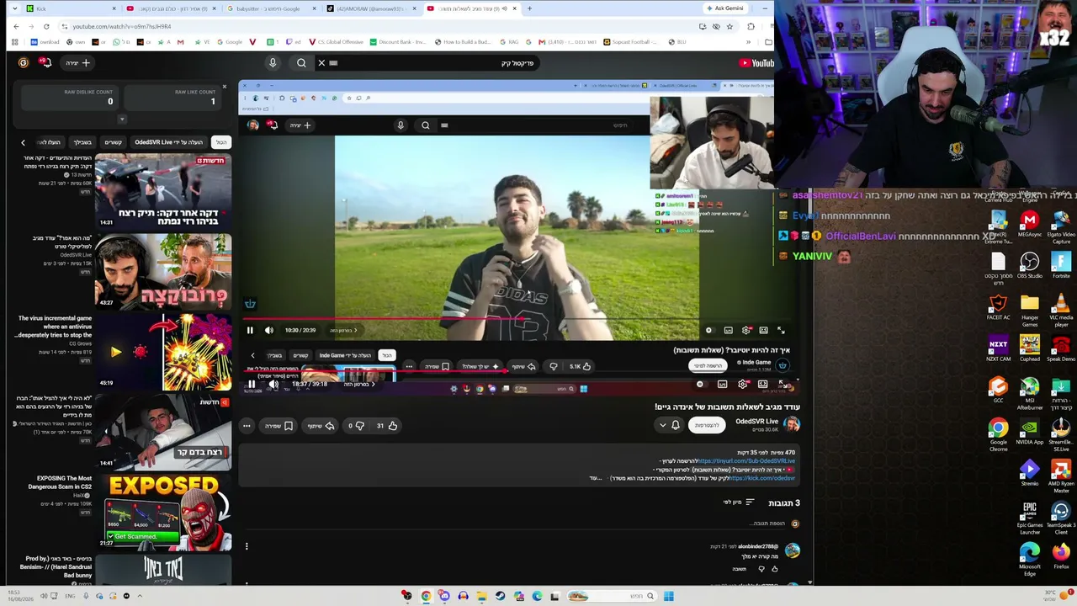The width and height of the screenshot is (1077, 606).
Task: Open main video settings gear
Action: [x=742, y=385]
